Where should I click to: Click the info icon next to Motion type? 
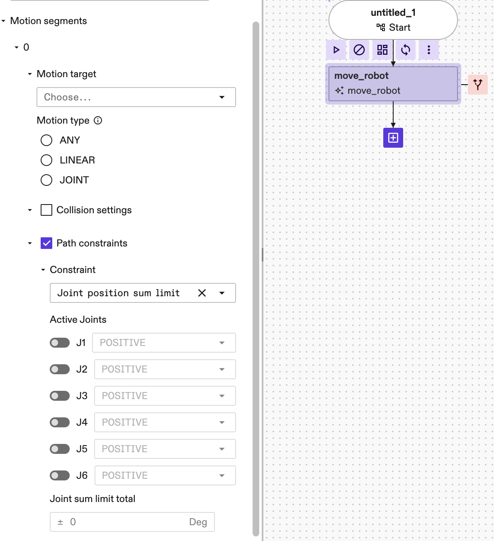pyautogui.click(x=98, y=121)
